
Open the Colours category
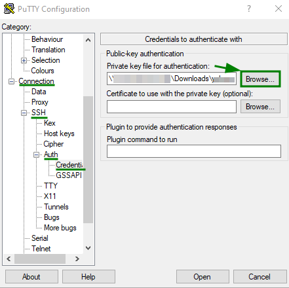point(43,71)
